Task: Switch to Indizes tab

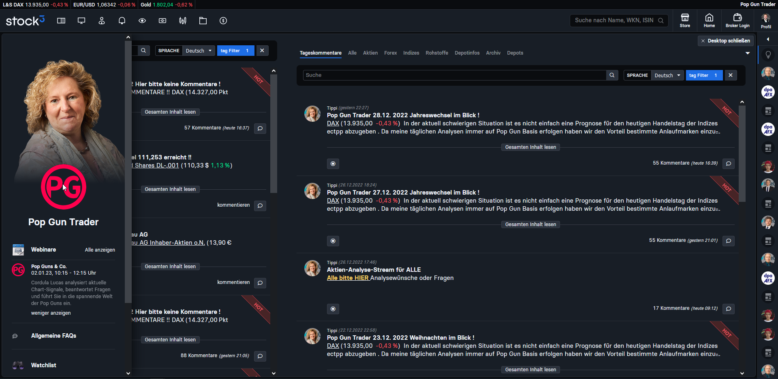Action: tap(411, 53)
